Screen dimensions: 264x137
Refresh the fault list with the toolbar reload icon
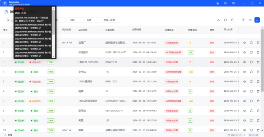point(225,20)
